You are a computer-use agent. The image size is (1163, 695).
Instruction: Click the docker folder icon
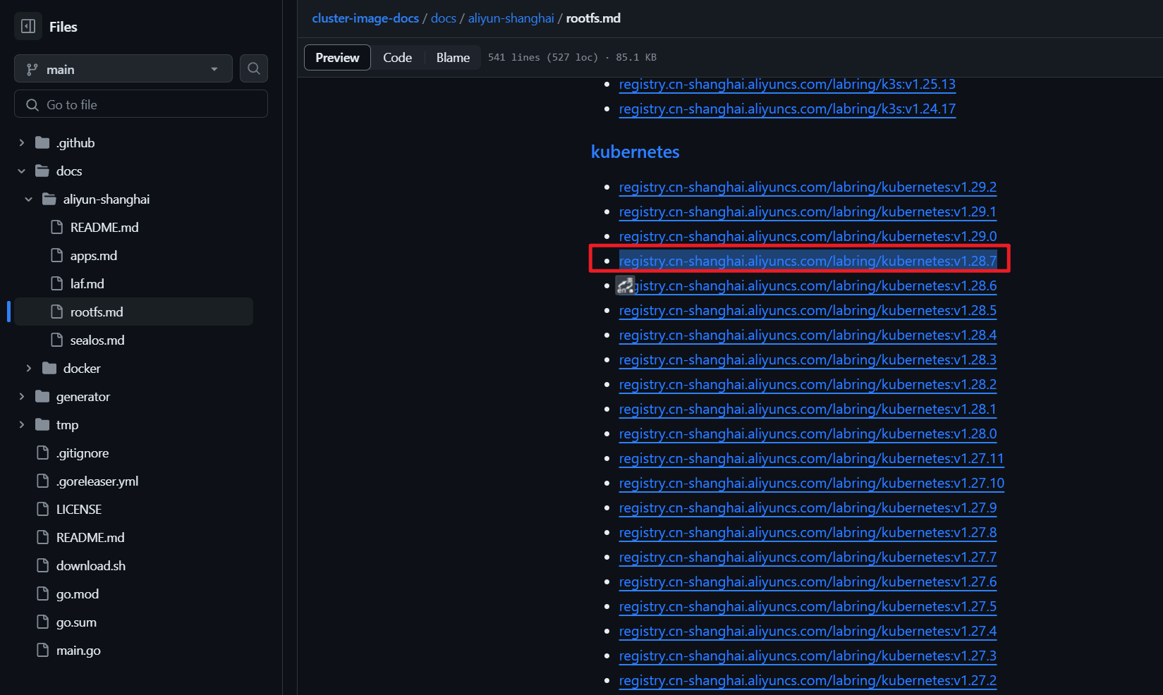point(49,369)
